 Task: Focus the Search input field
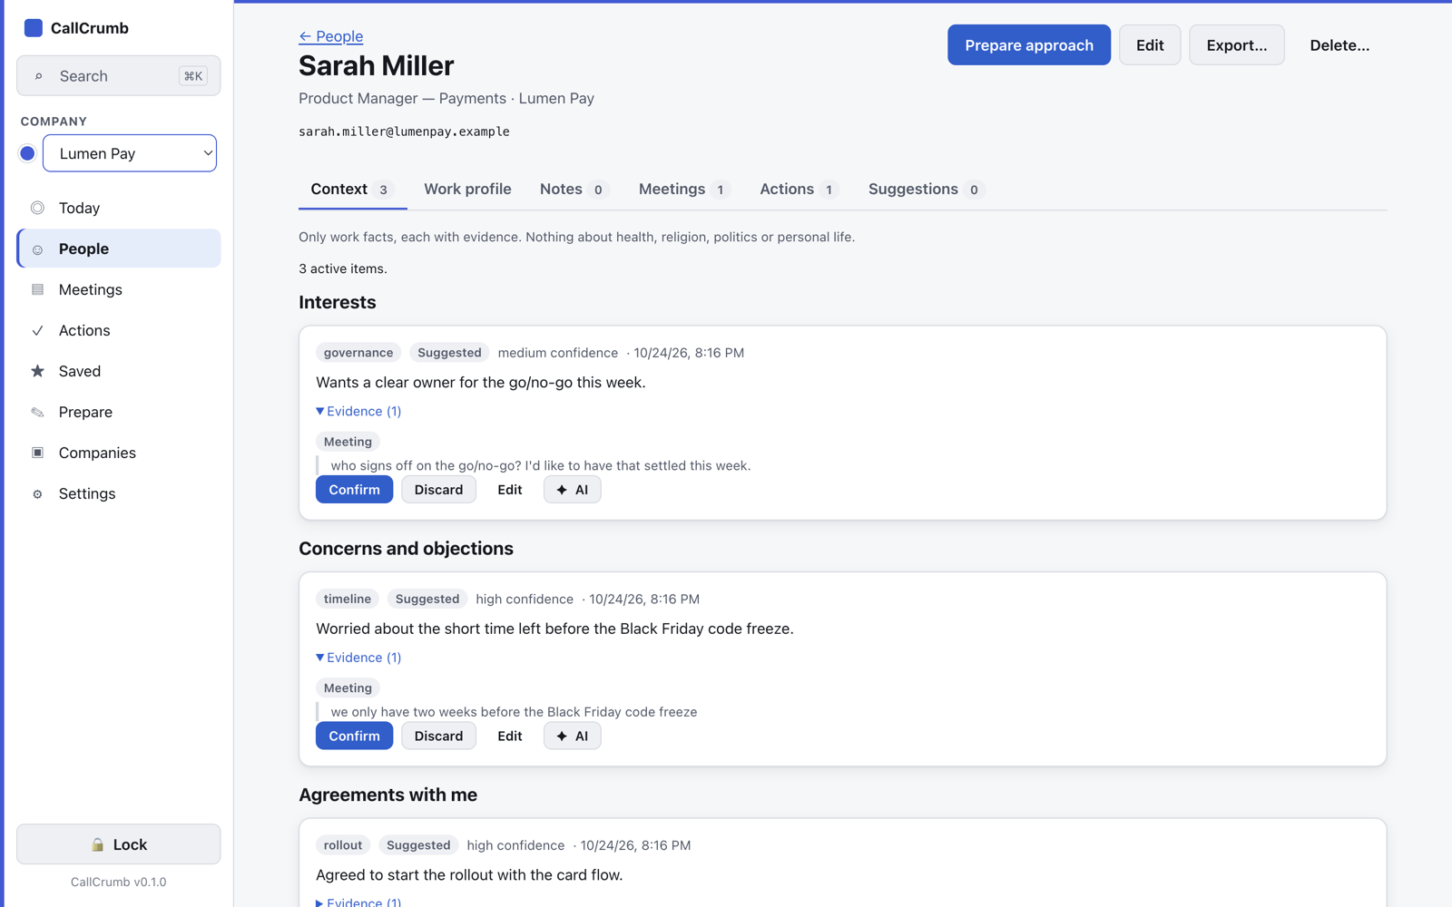click(x=118, y=76)
